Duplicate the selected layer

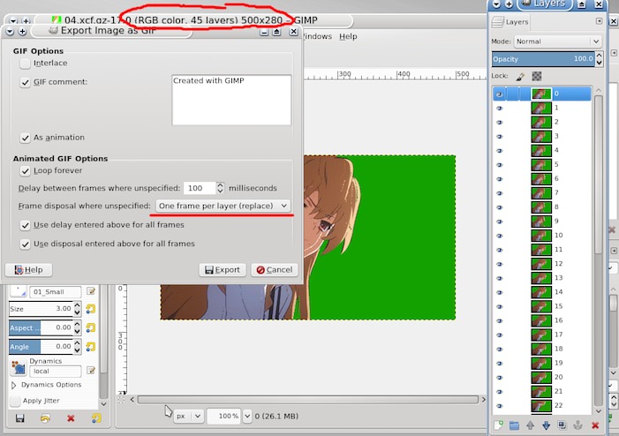[x=562, y=425]
